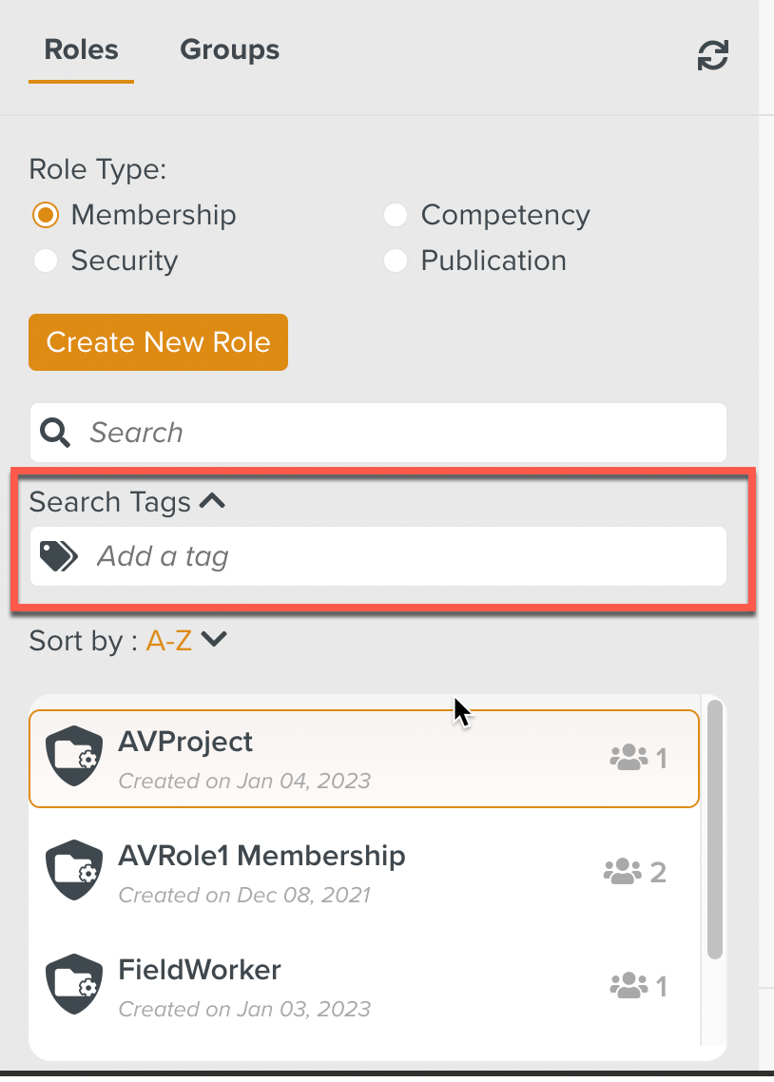
Task: Click the shield icon next to FieldWorker
Action: point(73,984)
